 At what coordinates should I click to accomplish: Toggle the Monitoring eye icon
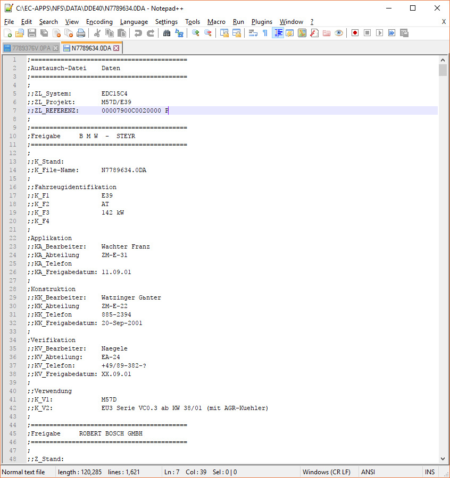pyautogui.click(x=339, y=33)
